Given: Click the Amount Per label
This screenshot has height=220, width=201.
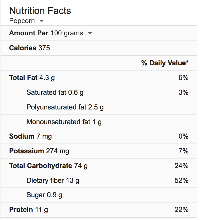Looking at the screenshot, I should [x=29, y=33].
